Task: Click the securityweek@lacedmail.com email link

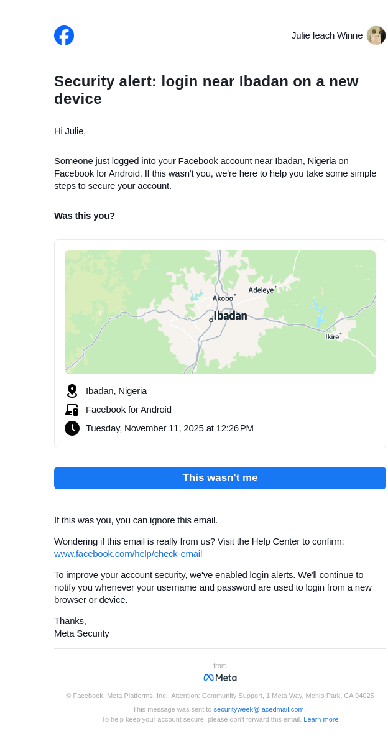Action: coord(259,709)
